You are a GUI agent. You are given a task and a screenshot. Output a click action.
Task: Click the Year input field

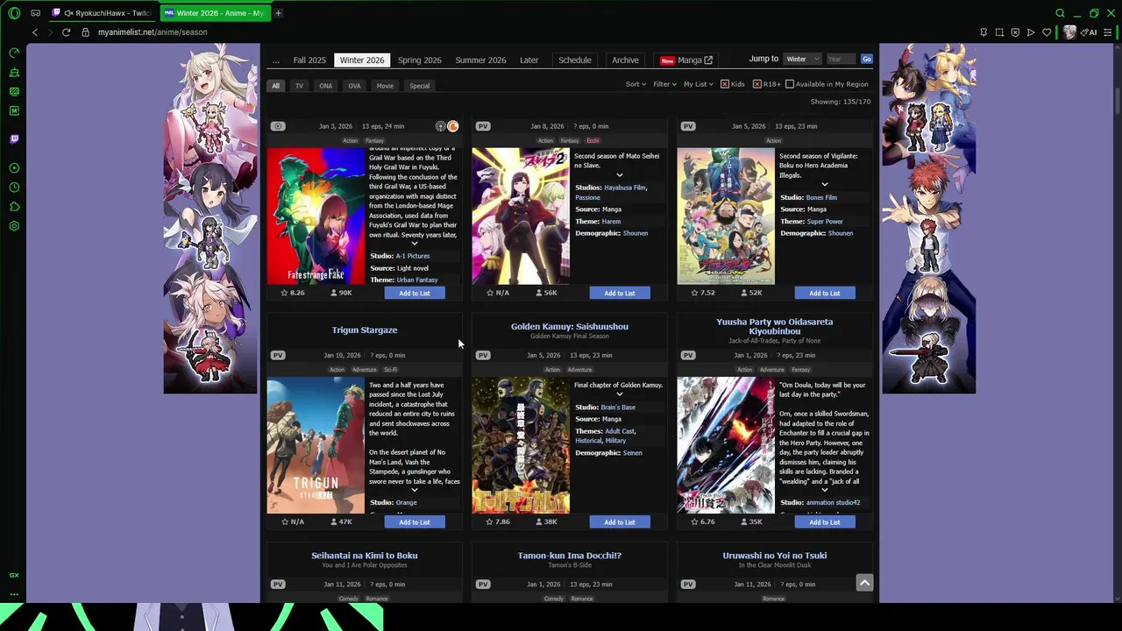(841, 59)
